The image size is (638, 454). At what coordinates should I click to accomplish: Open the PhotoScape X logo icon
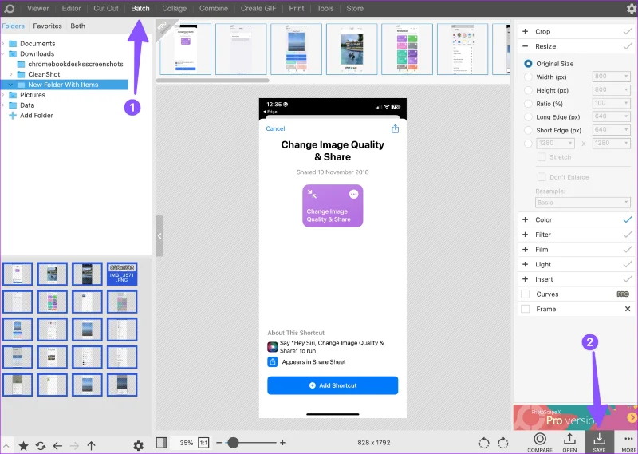tap(9, 9)
